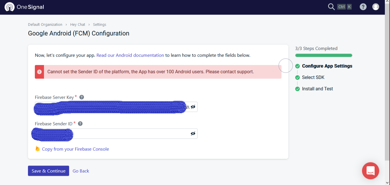Click into the Firebase Sender ID field
390x185 pixels.
coord(116,133)
